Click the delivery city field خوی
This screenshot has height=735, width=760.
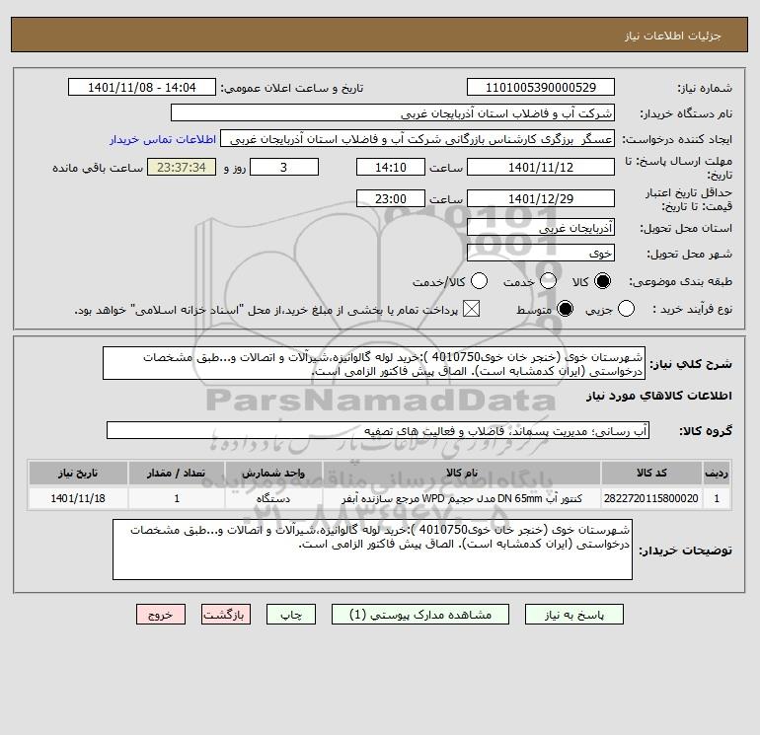[541, 253]
